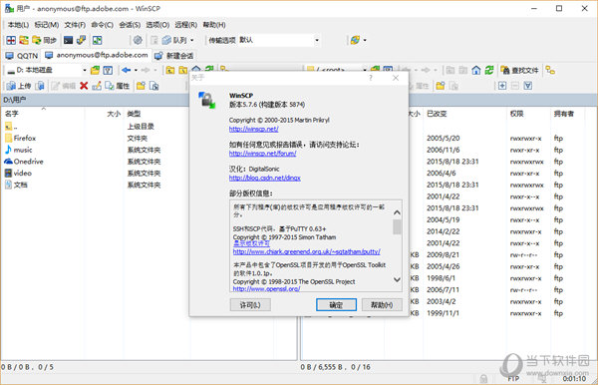Click the 队列 queue icon
This screenshot has height=385, width=598.
(174, 40)
